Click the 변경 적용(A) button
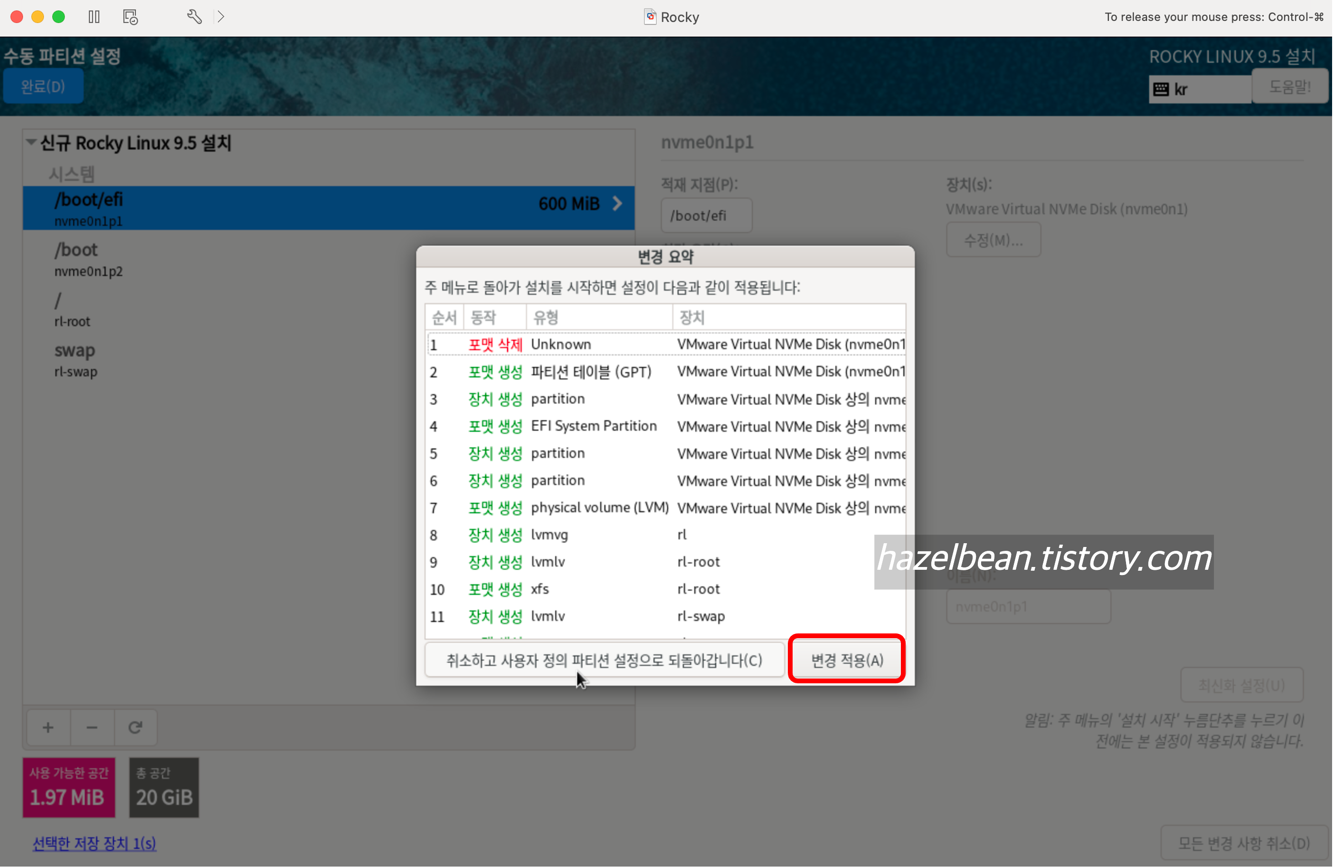The width and height of the screenshot is (1334, 868). pos(848,660)
